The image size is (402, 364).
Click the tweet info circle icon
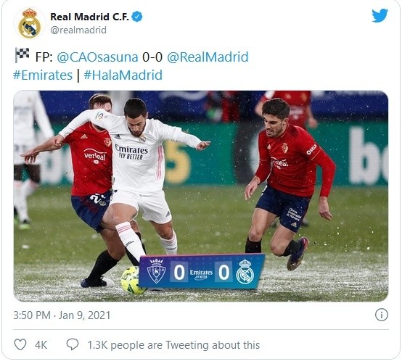pyautogui.click(x=382, y=315)
